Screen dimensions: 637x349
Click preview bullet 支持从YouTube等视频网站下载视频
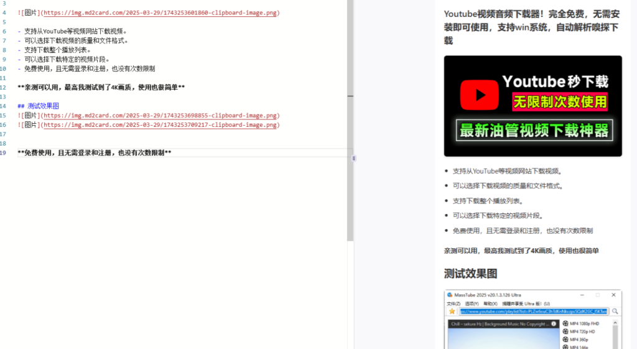508,171
